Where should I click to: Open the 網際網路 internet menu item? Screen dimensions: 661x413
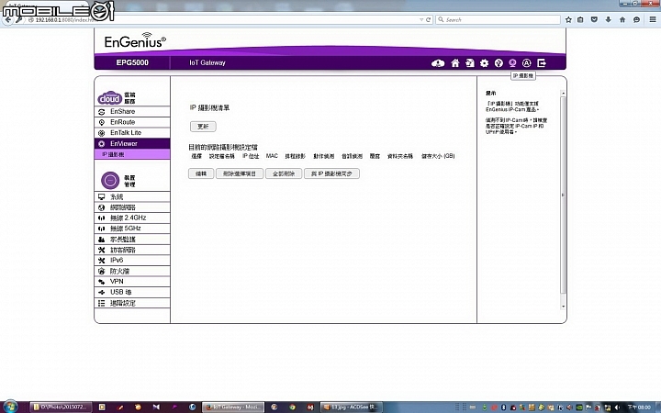[x=132, y=207]
